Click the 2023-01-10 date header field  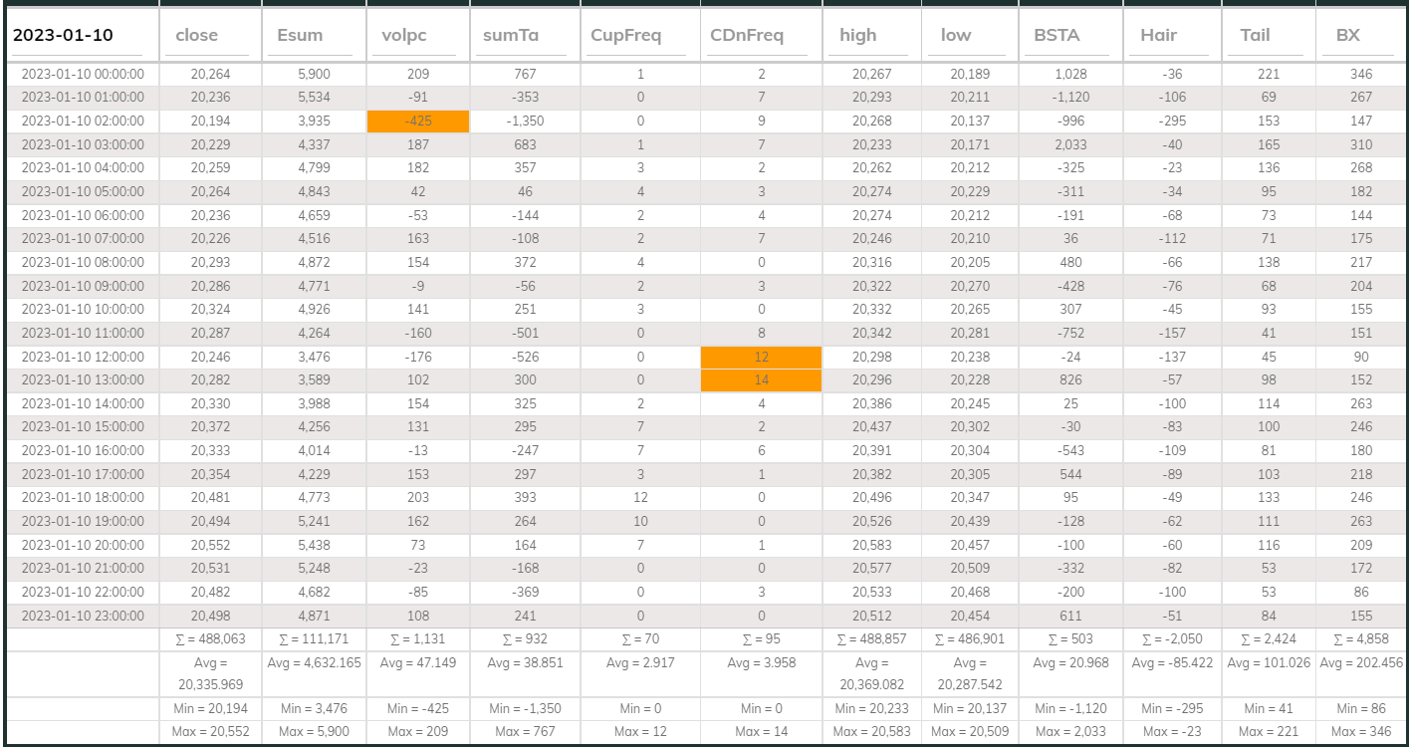[x=76, y=36]
